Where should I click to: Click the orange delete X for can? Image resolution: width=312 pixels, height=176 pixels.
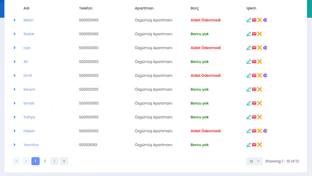pos(260,48)
